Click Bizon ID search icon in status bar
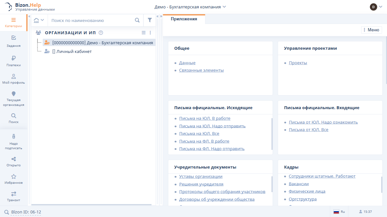 (6, 212)
